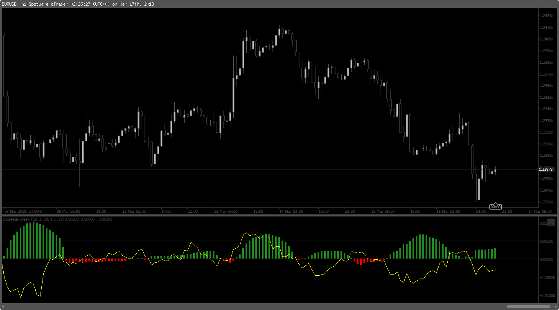This screenshot has height=310, width=559.
Task: Click the horizontal chart scrollbar thumb
Action: click(528, 306)
